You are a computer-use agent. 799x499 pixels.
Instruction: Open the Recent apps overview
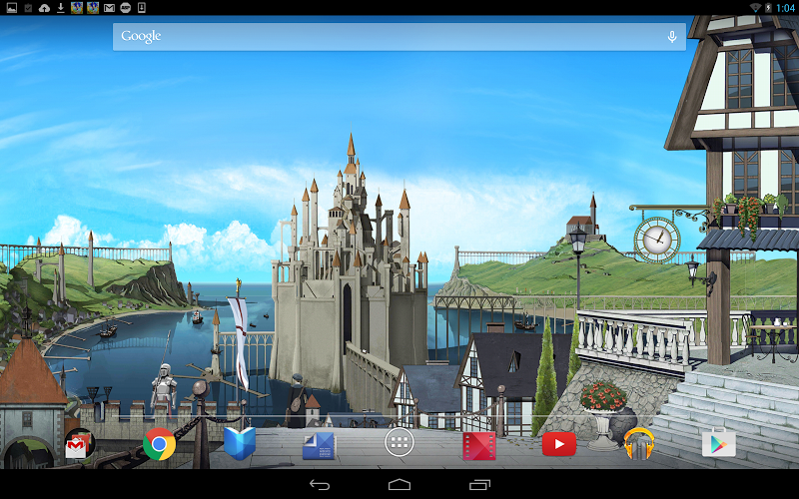[x=479, y=485]
